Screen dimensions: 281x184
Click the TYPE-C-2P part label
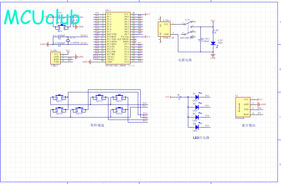point(169,38)
